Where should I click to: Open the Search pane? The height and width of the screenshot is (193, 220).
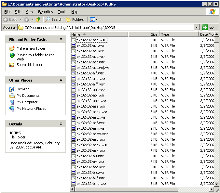pyautogui.click(x=54, y=19)
